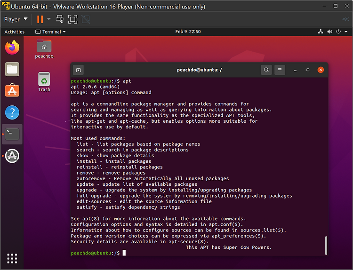
Task: Expand the system menu arrow
Action: 346,32
